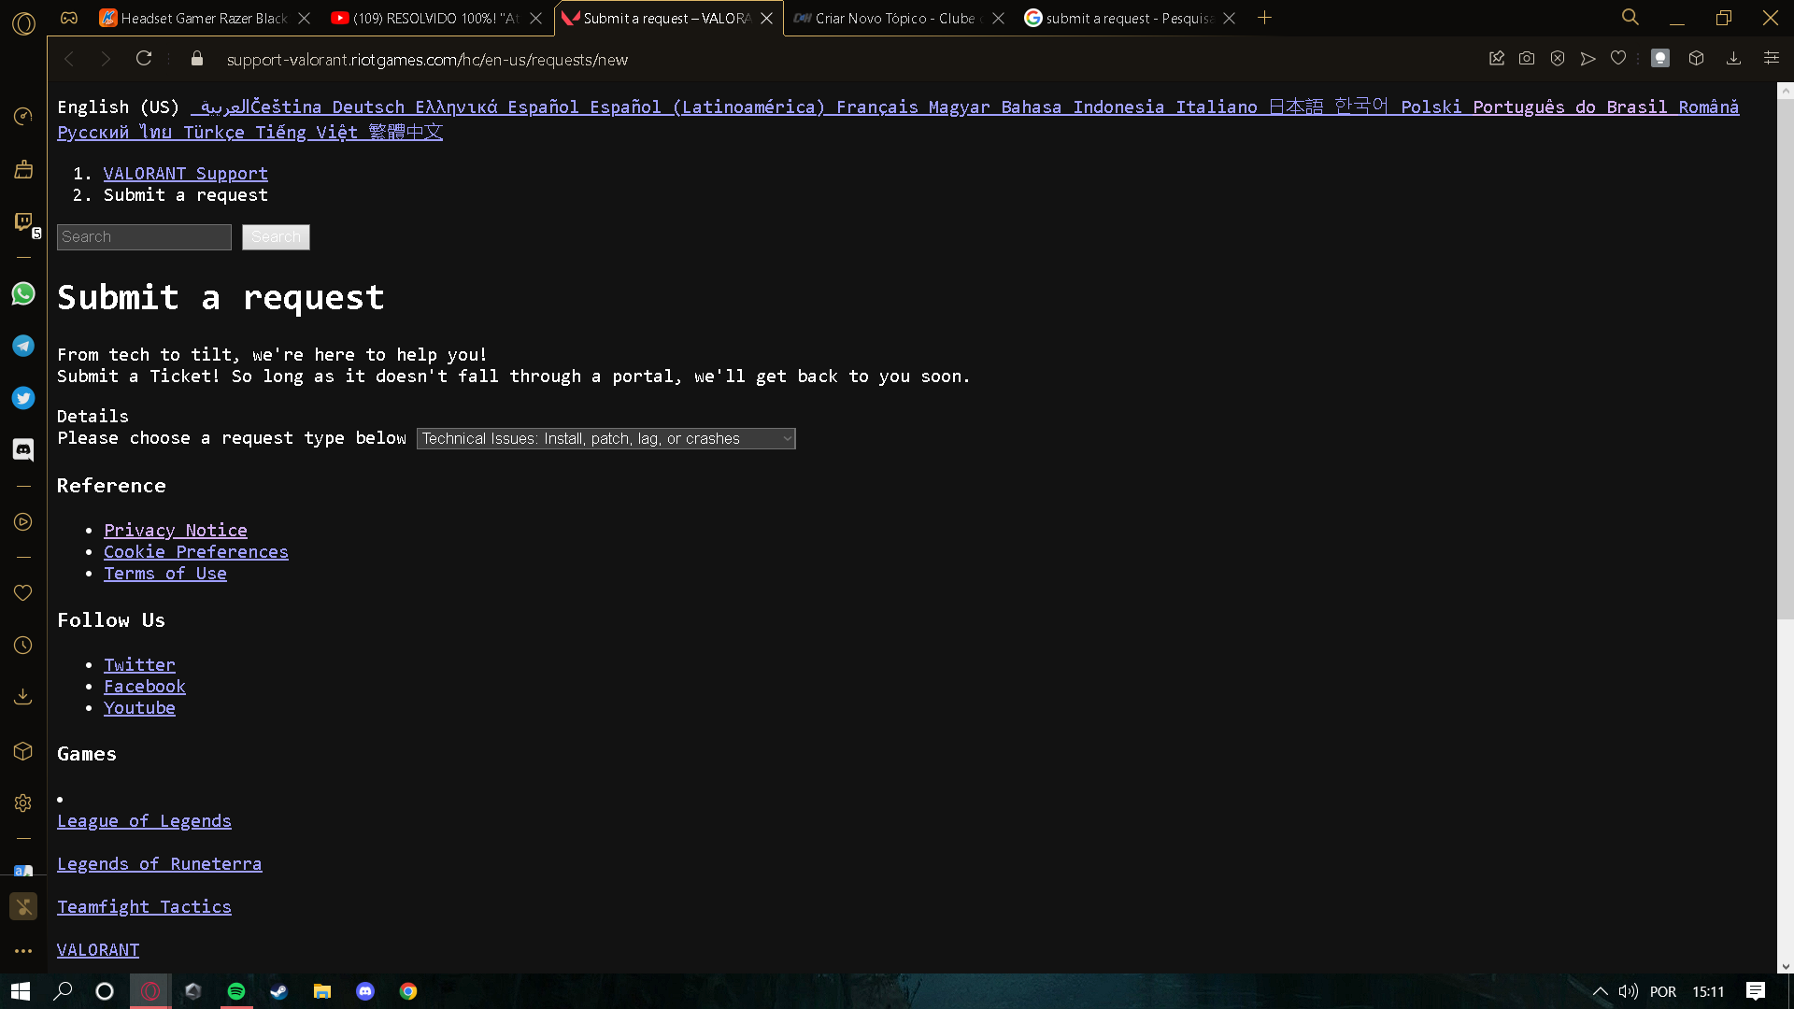The width and height of the screenshot is (1794, 1009).
Task: Open Opera menu logo
Action: coord(23,23)
